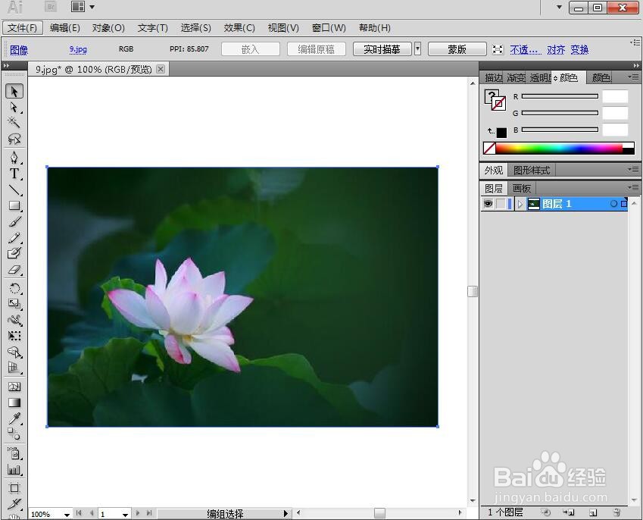Select the Eraser tool
Image resolution: width=643 pixels, height=520 pixels.
(x=14, y=270)
